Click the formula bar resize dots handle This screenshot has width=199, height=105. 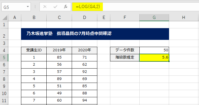(x=35, y=7)
